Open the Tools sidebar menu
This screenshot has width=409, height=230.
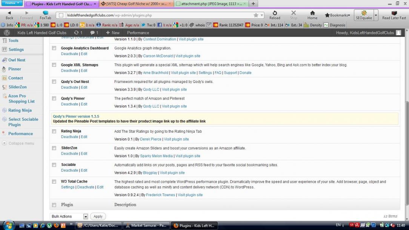click(x=13, y=40)
